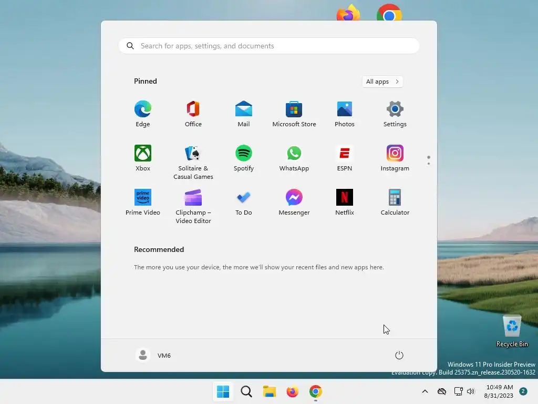Image resolution: width=538 pixels, height=404 pixels.
Task: Click the Windows Start button on taskbar
Action: (223, 391)
